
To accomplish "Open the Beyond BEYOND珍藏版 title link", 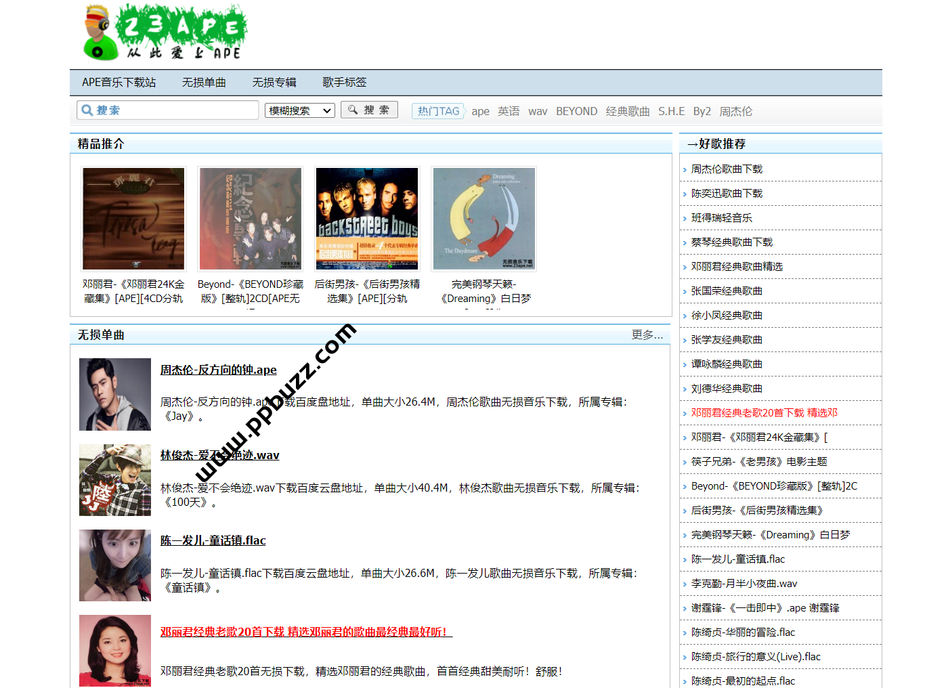I will 251,291.
